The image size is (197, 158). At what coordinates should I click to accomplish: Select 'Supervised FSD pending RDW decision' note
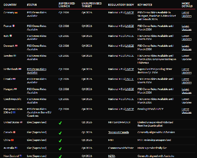[x=155, y=71]
